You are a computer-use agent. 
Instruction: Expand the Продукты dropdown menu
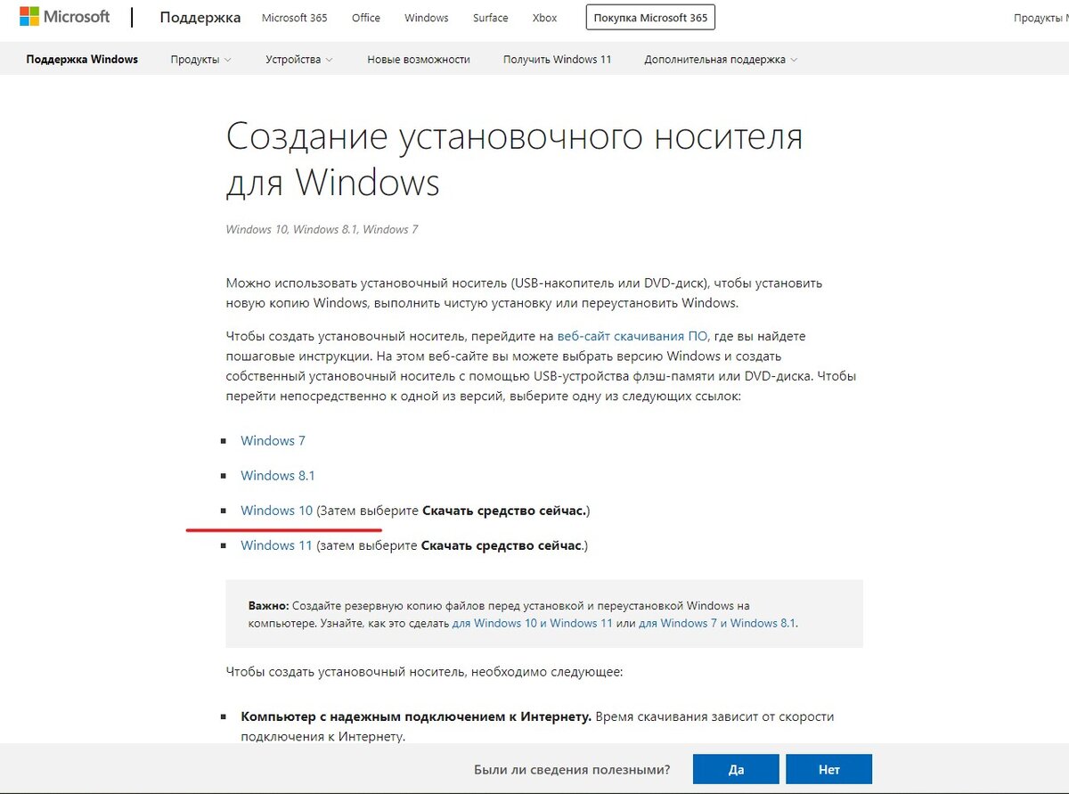click(200, 60)
